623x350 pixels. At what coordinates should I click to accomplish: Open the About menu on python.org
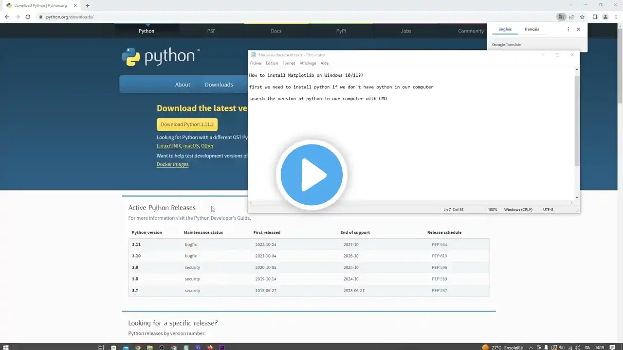pos(183,85)
